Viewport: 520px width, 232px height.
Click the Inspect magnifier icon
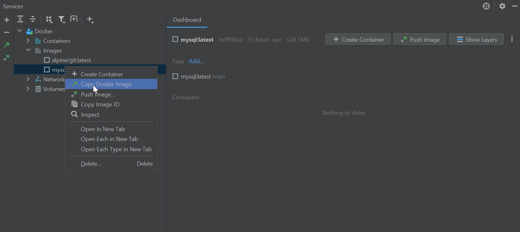pos(74,114)
